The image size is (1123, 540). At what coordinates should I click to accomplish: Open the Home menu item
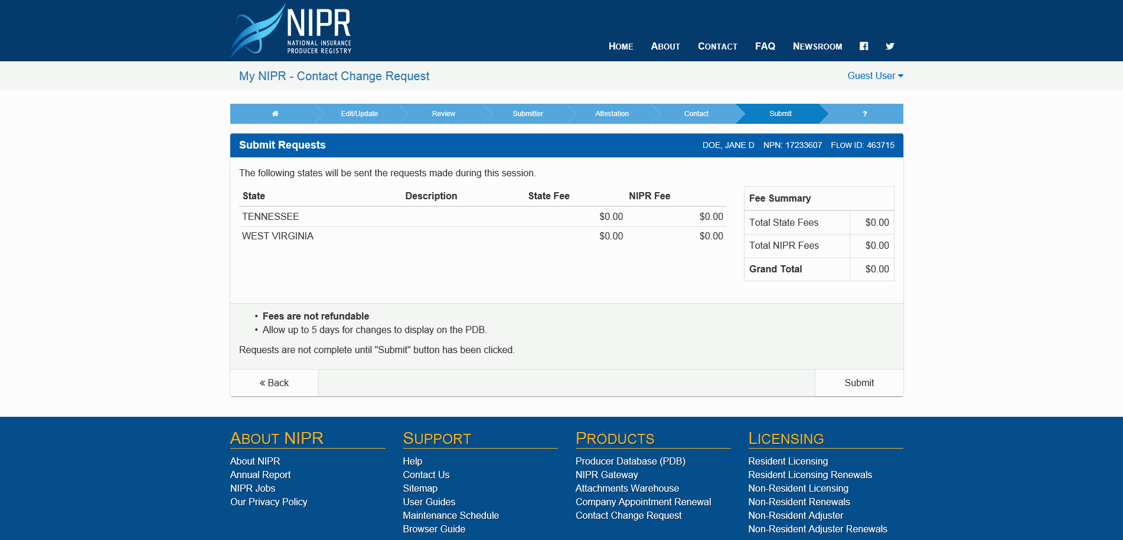[x=621, y=47]
